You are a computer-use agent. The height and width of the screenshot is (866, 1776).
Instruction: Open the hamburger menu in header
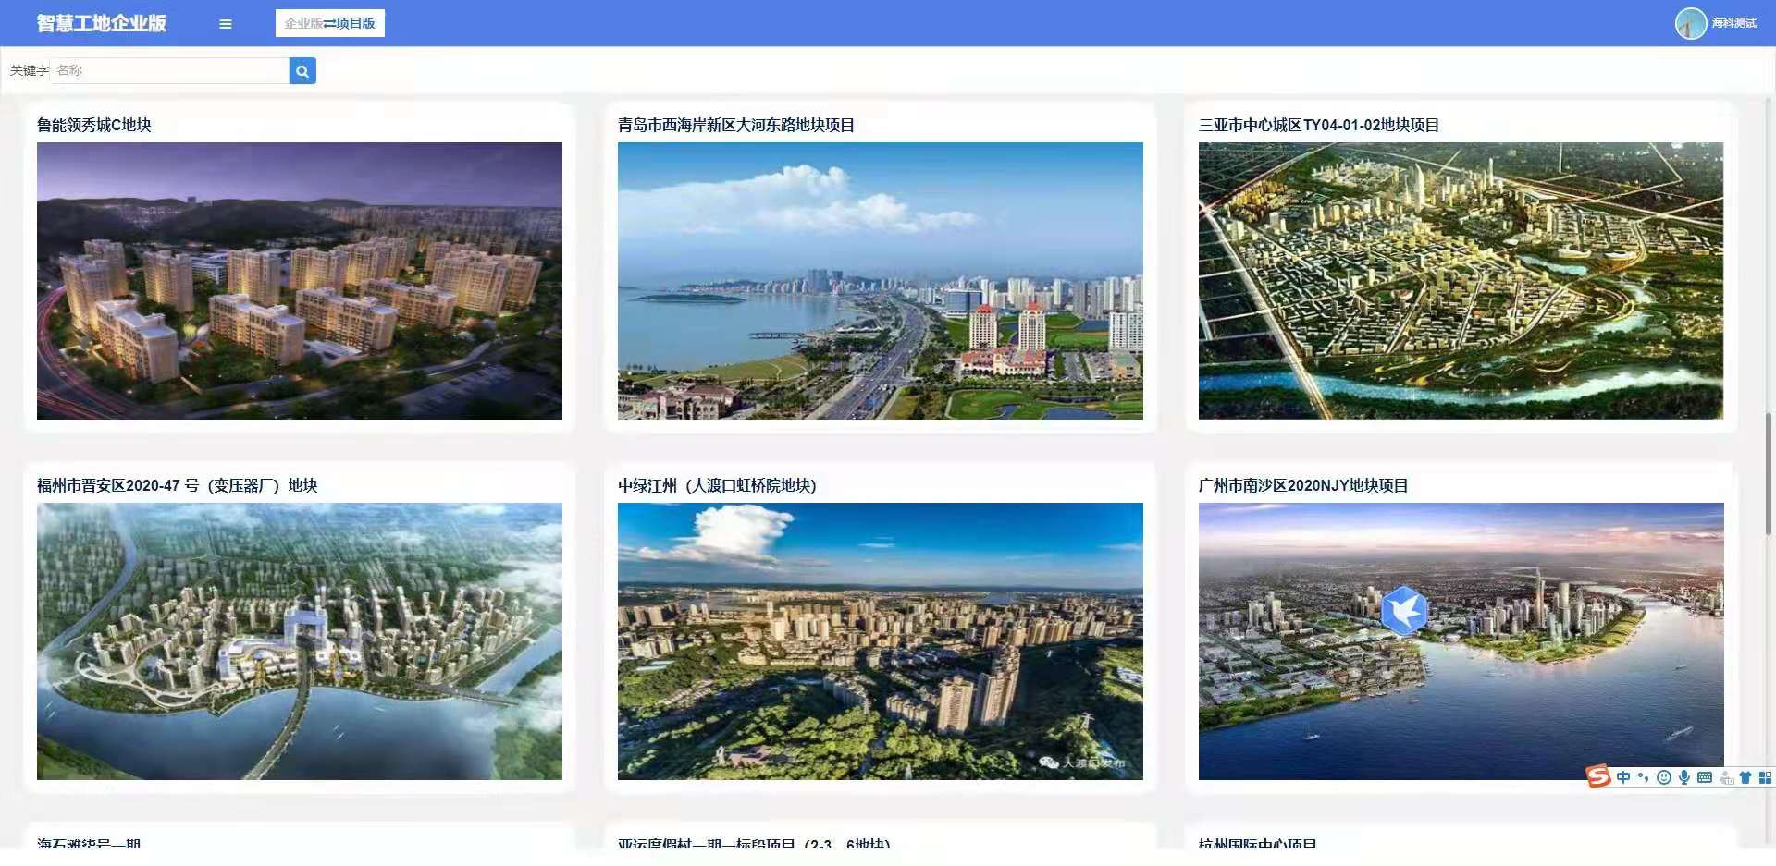[225, 24]
